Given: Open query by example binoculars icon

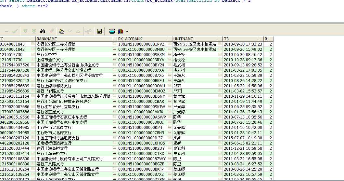Looking at the screenshot, I should (x=43, y=31).
